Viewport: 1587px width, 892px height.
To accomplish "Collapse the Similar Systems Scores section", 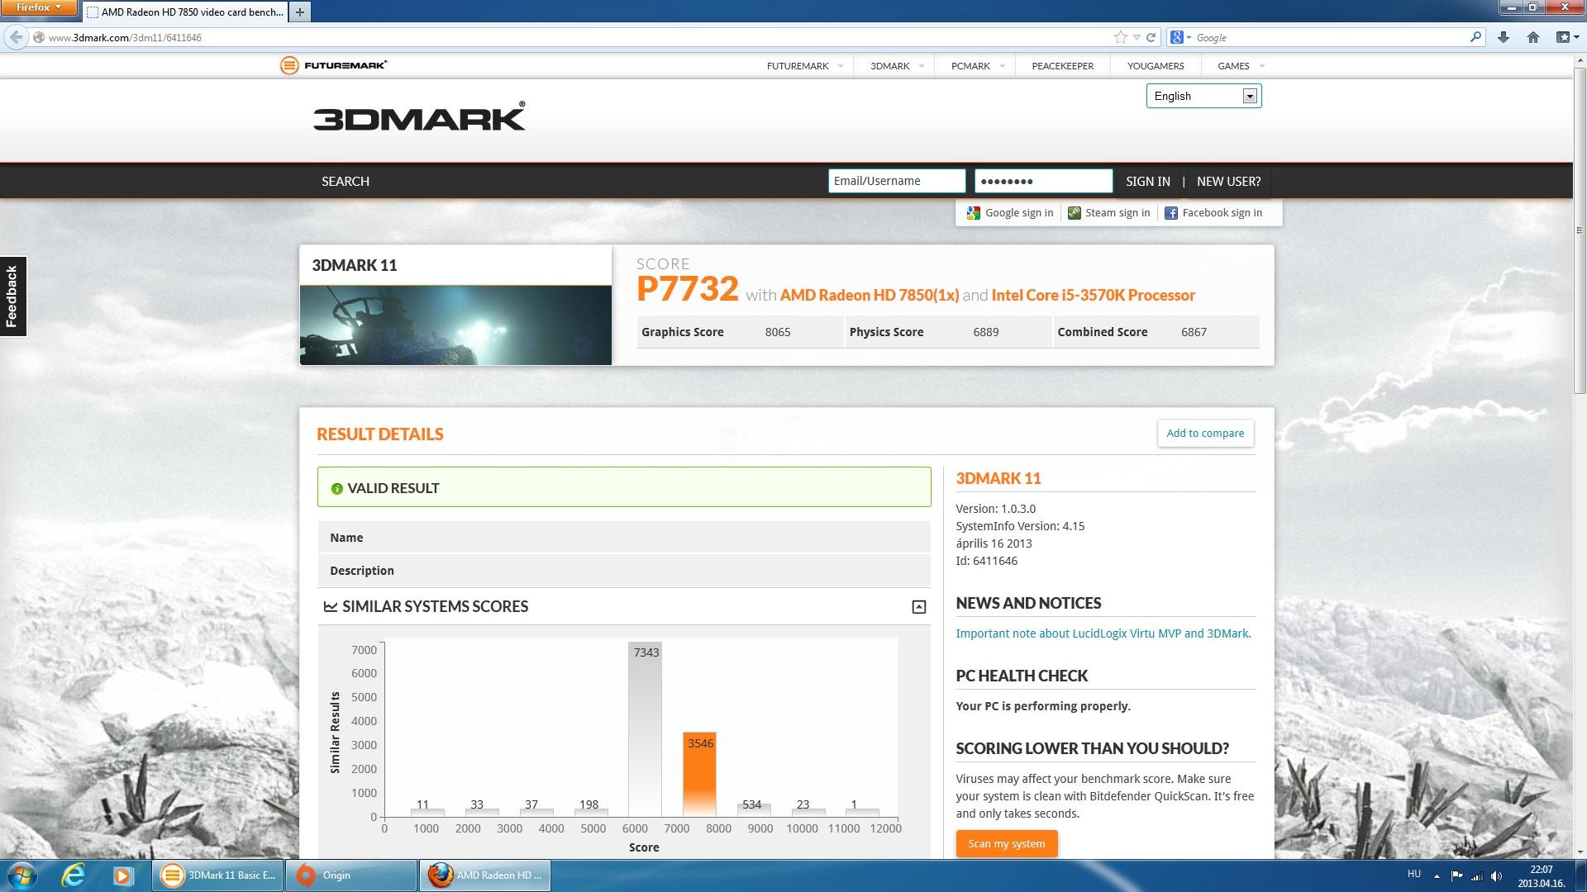I will (x=918, y=607).
